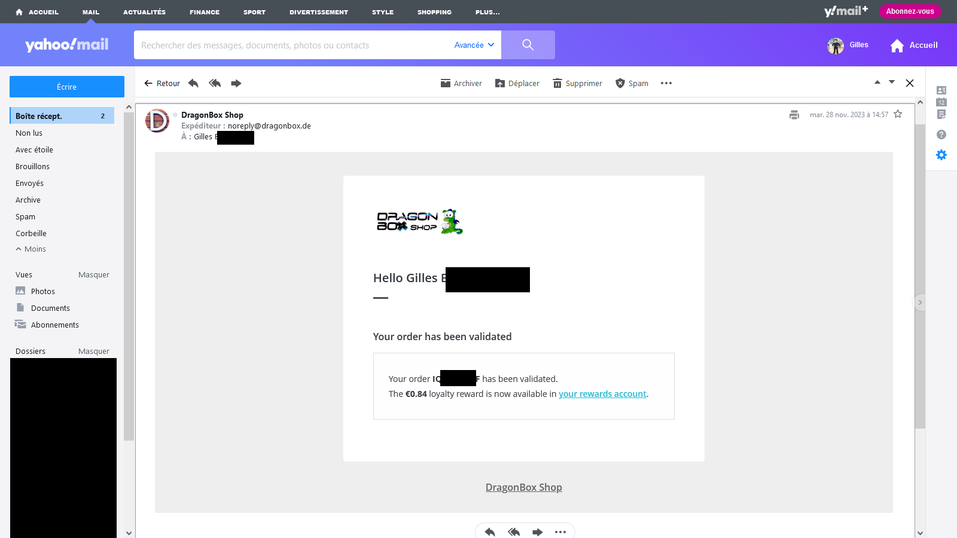The image size is (957, 538).
Task: Open the Finance tab in top navigation
Action: [205, 12]
